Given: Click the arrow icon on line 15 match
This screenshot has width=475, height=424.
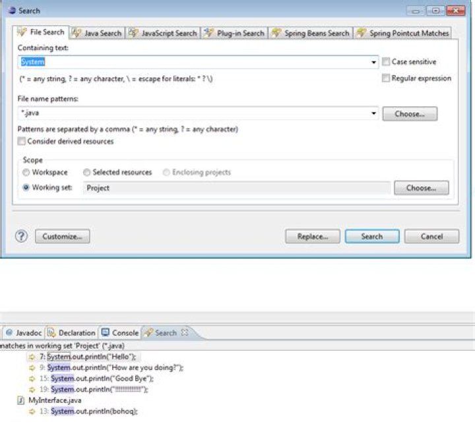Looking at the screenshot, I should click(x=32, y=379).
